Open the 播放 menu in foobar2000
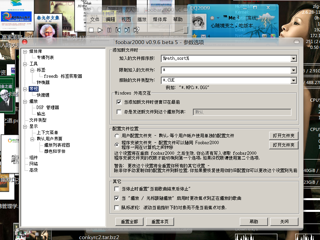Screen dimensions: 320x240 [142, 20]
